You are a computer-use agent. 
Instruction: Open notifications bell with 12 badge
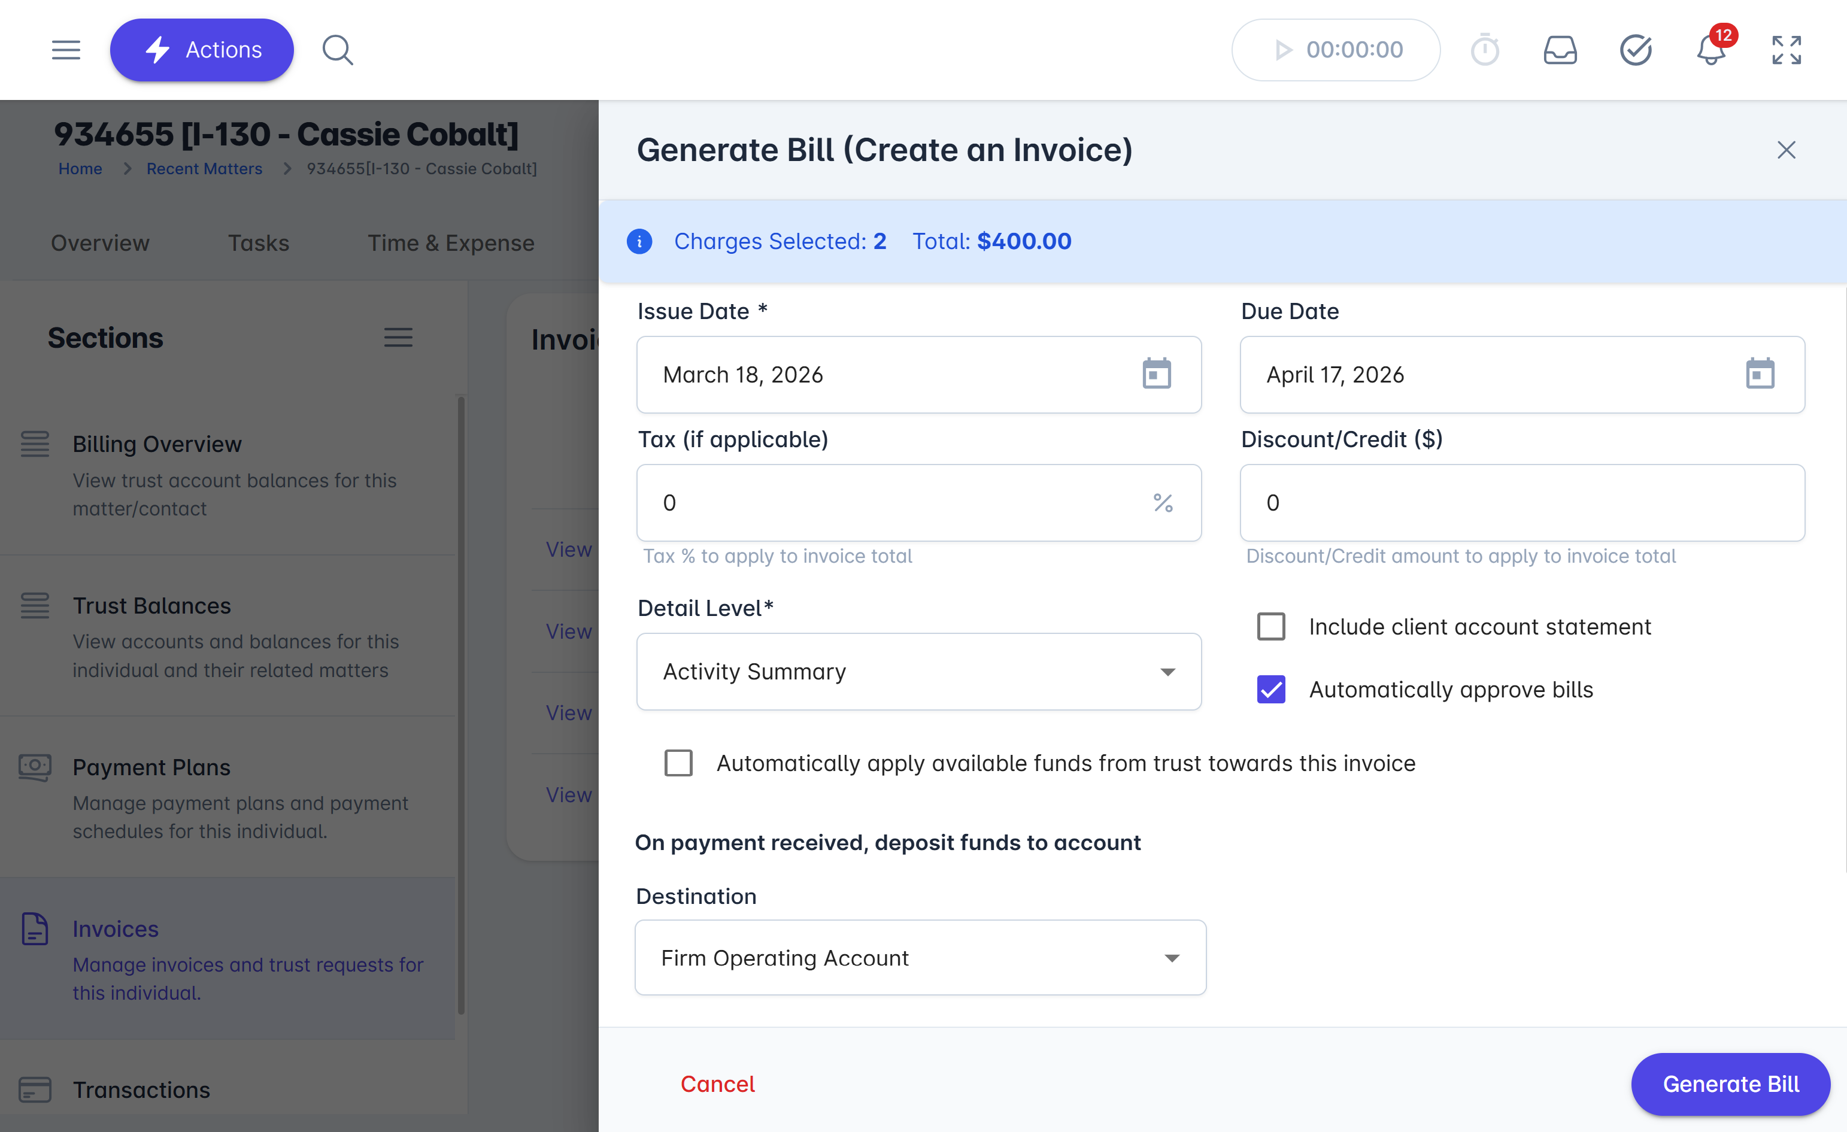point(1711,50)
